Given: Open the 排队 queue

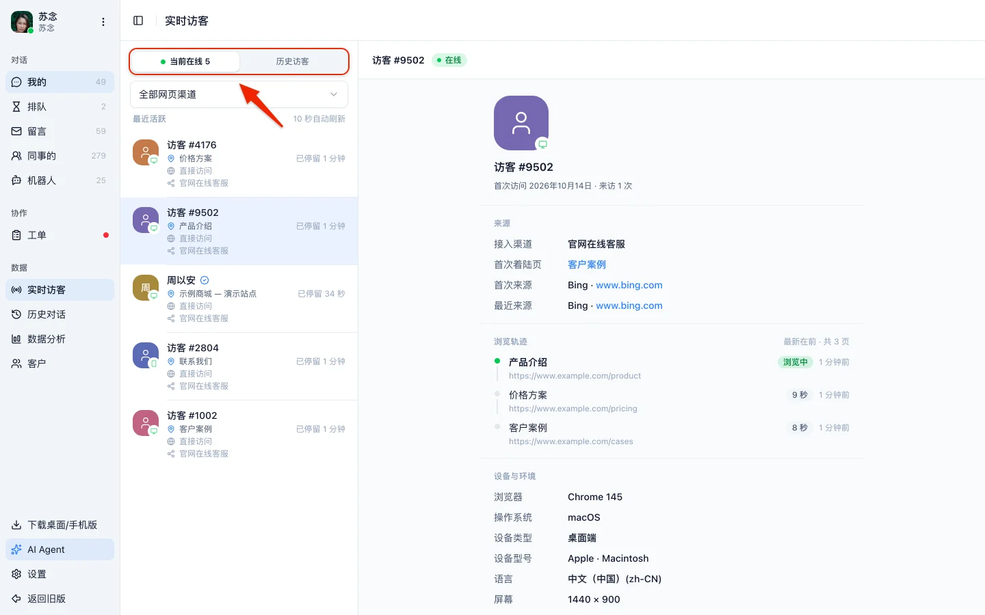Looking at the screenshot, I should (60, 107).
